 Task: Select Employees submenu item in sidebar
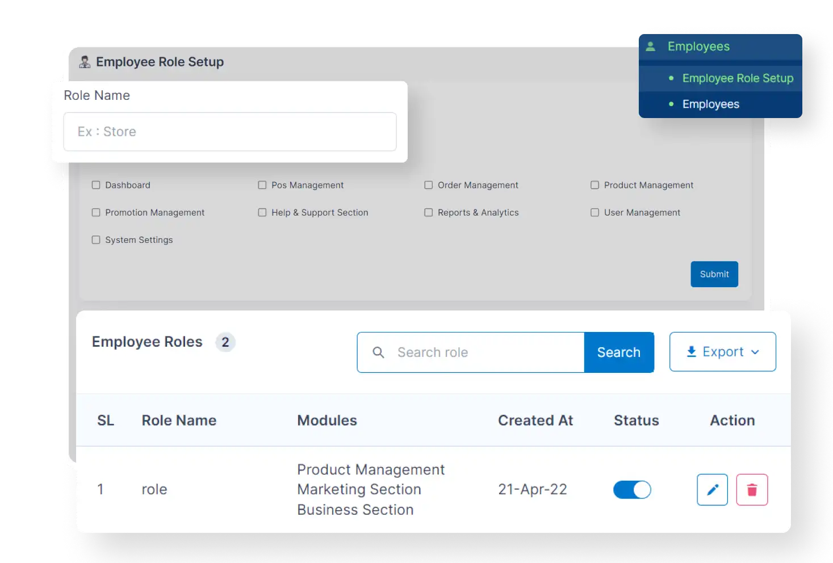coord(711,104)
